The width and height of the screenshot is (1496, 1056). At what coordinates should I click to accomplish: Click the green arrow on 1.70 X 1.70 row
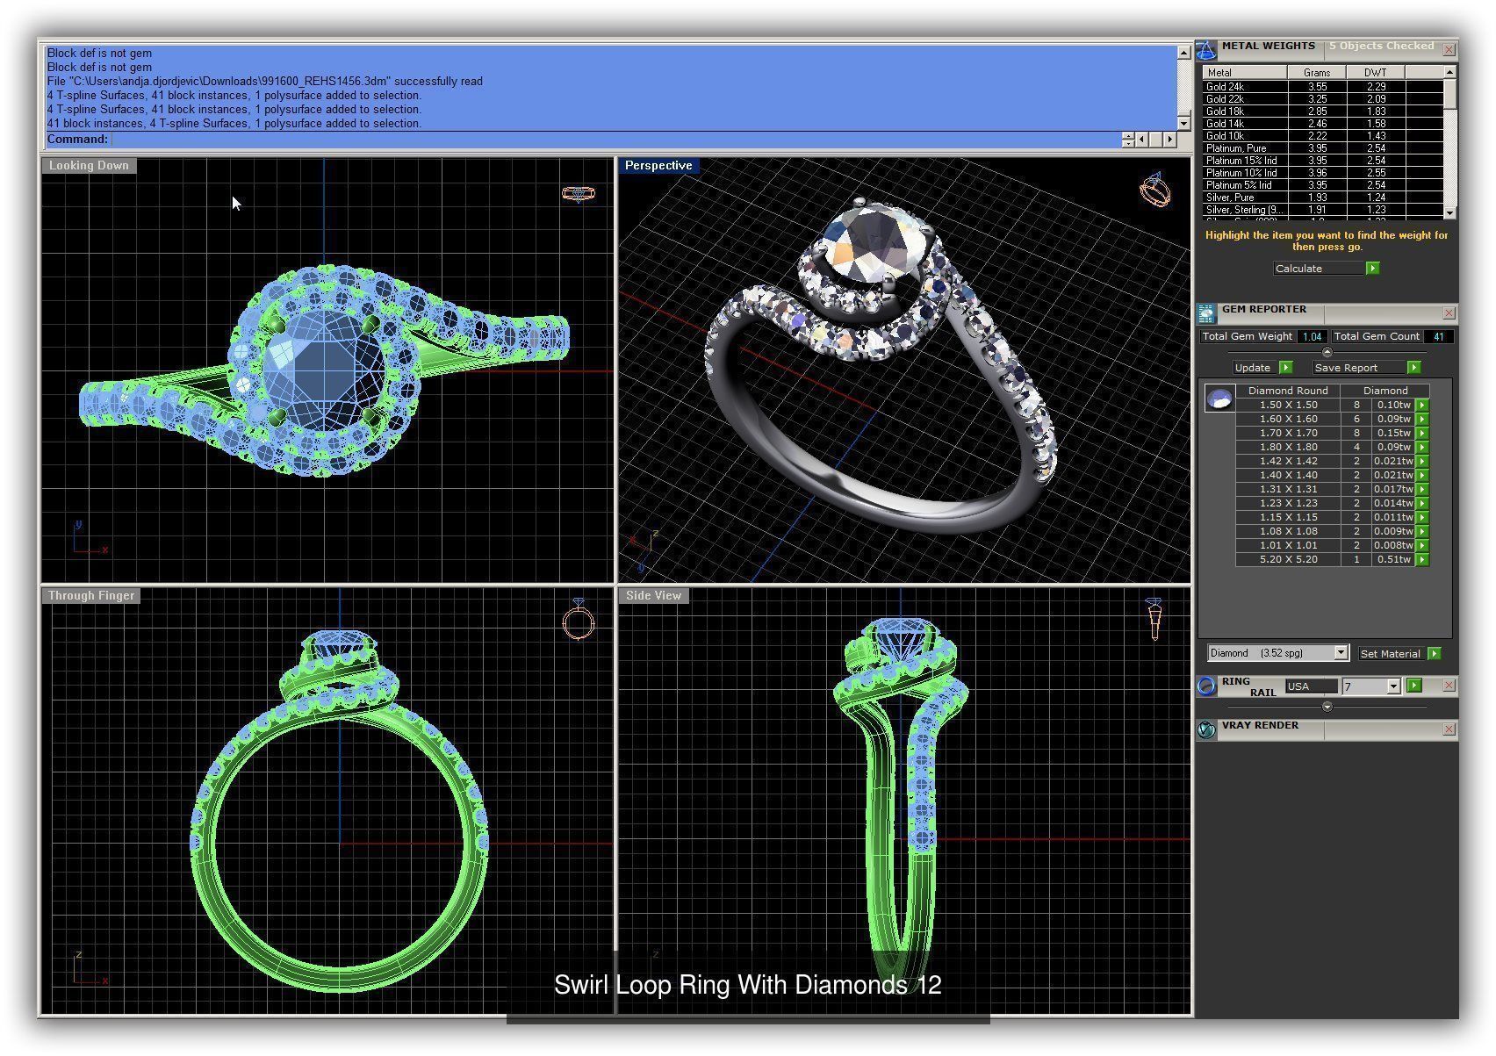(1422, 434)
